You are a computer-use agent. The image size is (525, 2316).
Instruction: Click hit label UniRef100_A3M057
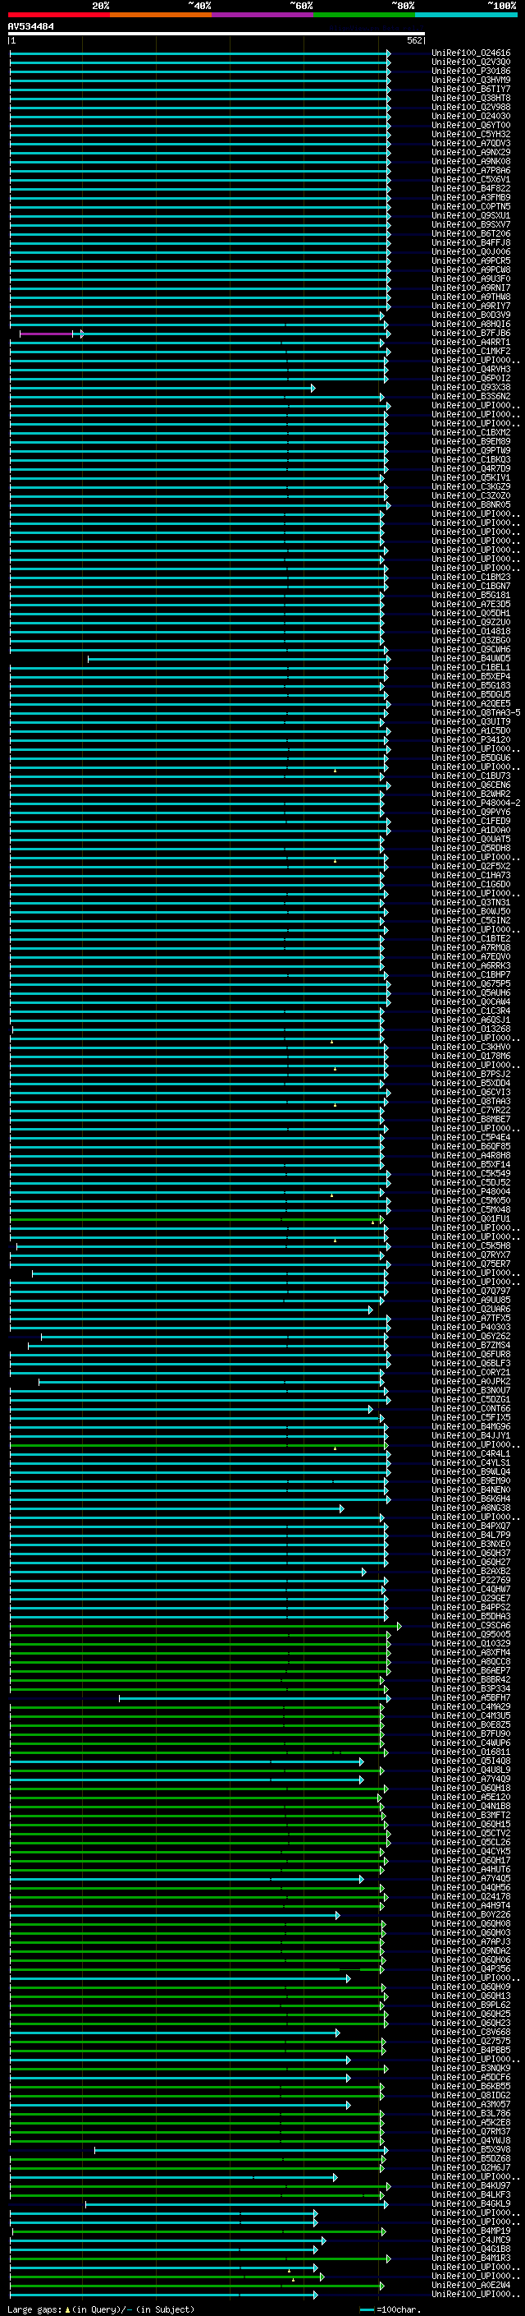click(x=471, y=2104)
